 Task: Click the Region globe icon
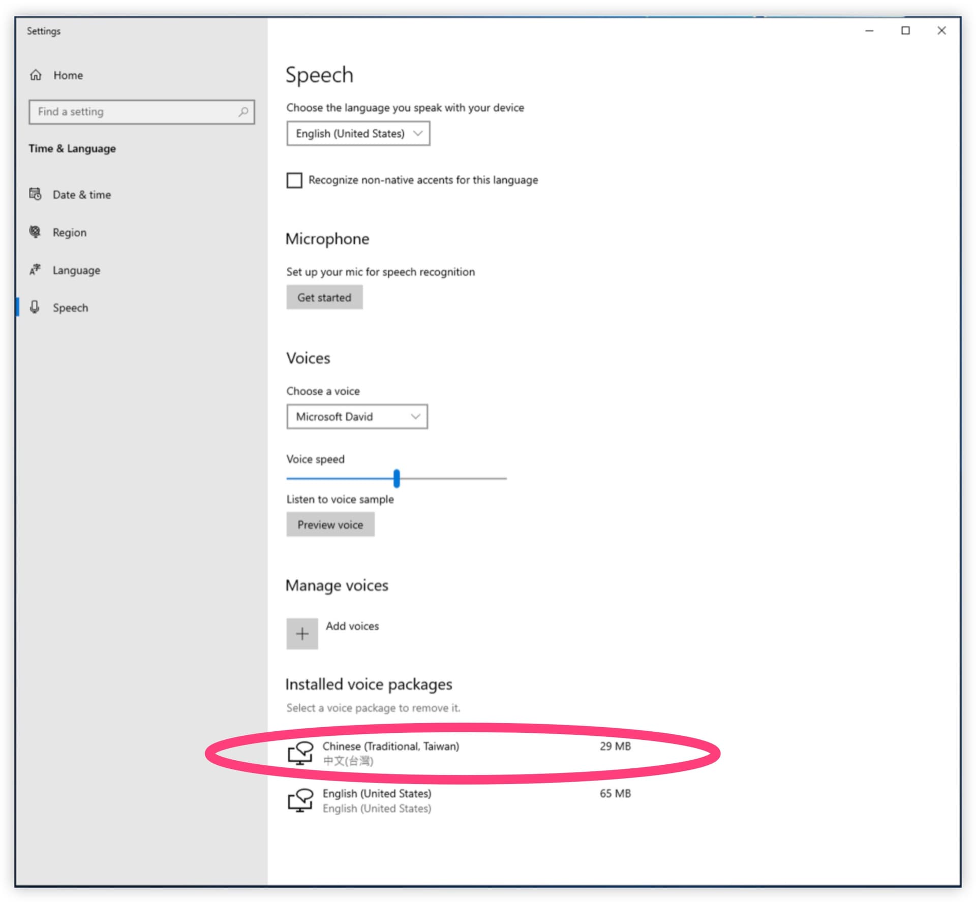[x=35, y=232]
